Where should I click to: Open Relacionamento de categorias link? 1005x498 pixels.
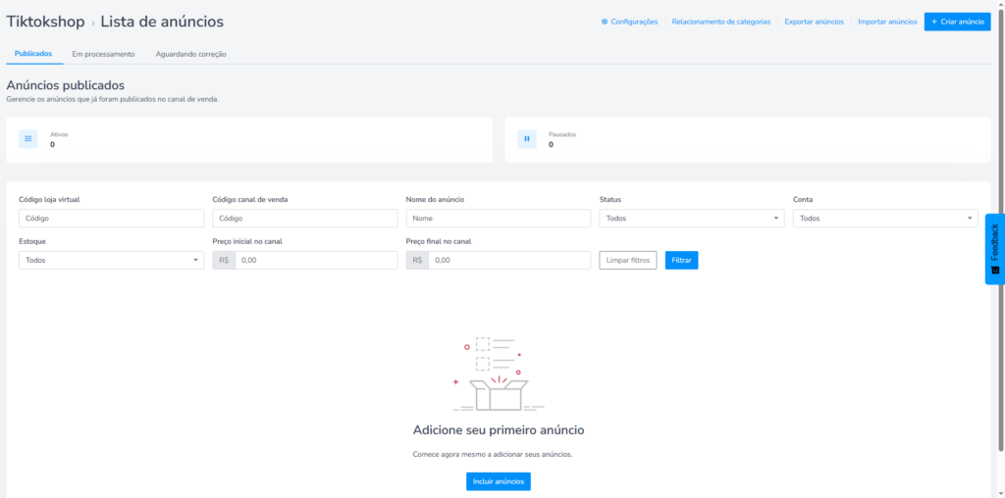pos(720,22)
